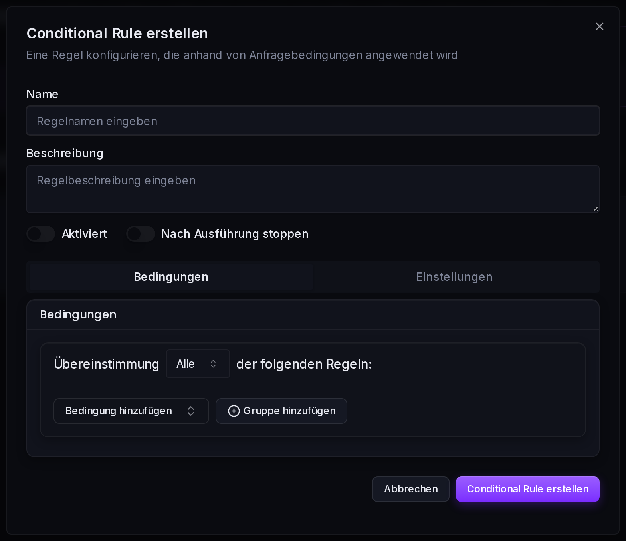Click the Bedingungen panel heading
The height and width of the screenshot is (541, 626).
[78, 314]
